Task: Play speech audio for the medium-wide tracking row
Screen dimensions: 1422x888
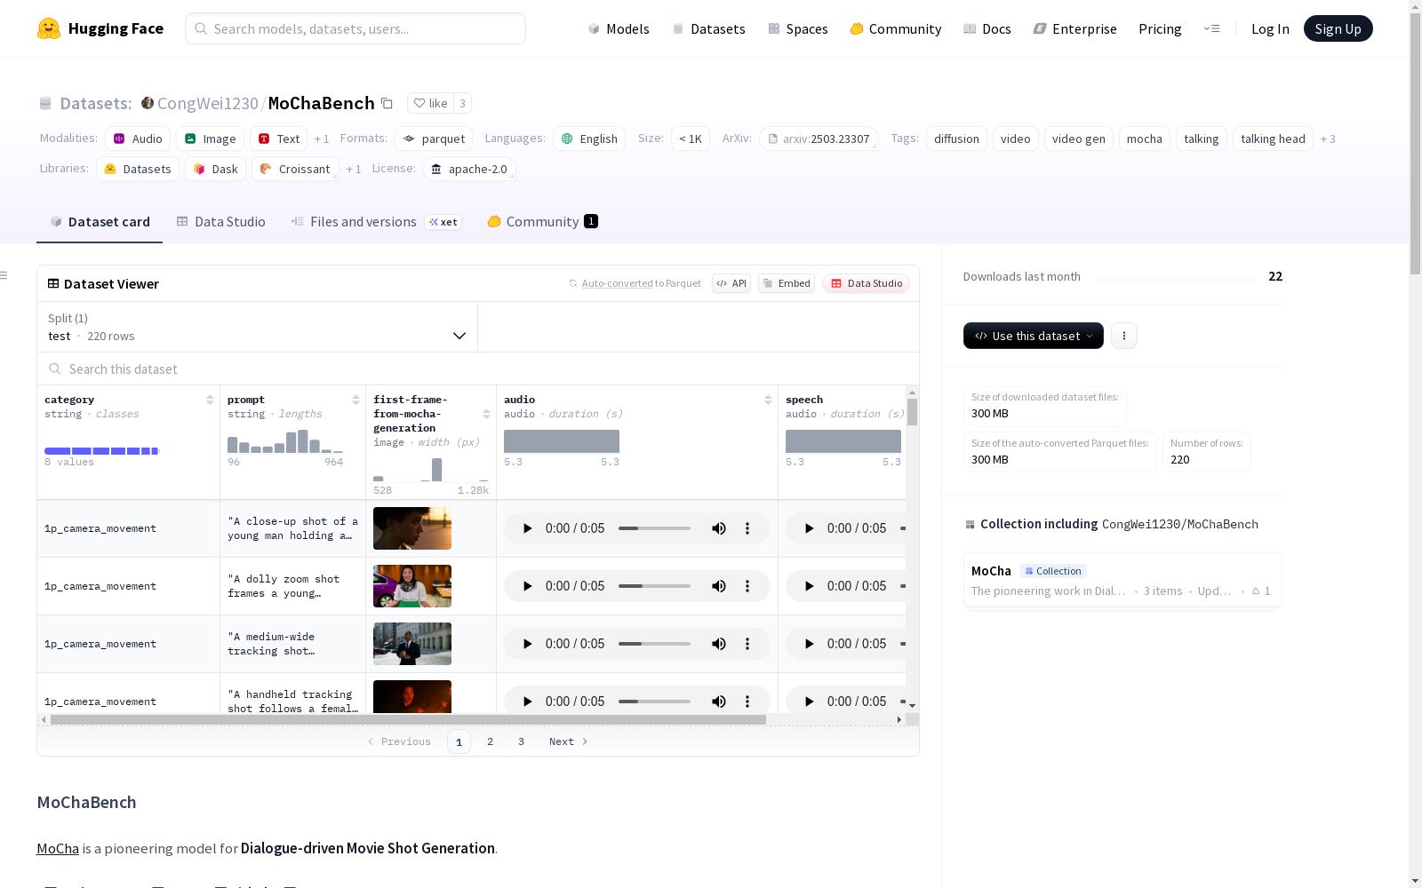Action: click(x=809, y=644)
